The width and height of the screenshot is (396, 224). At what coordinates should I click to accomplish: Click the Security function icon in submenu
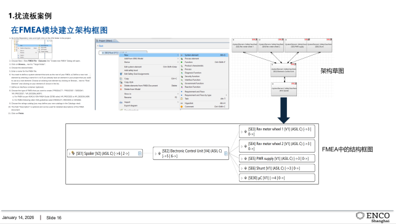tap(182, 76)
